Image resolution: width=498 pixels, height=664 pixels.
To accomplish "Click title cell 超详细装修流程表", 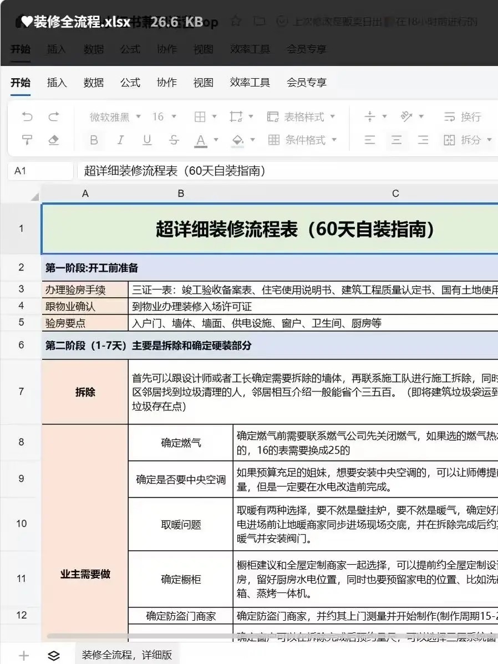I will point(270,229).
